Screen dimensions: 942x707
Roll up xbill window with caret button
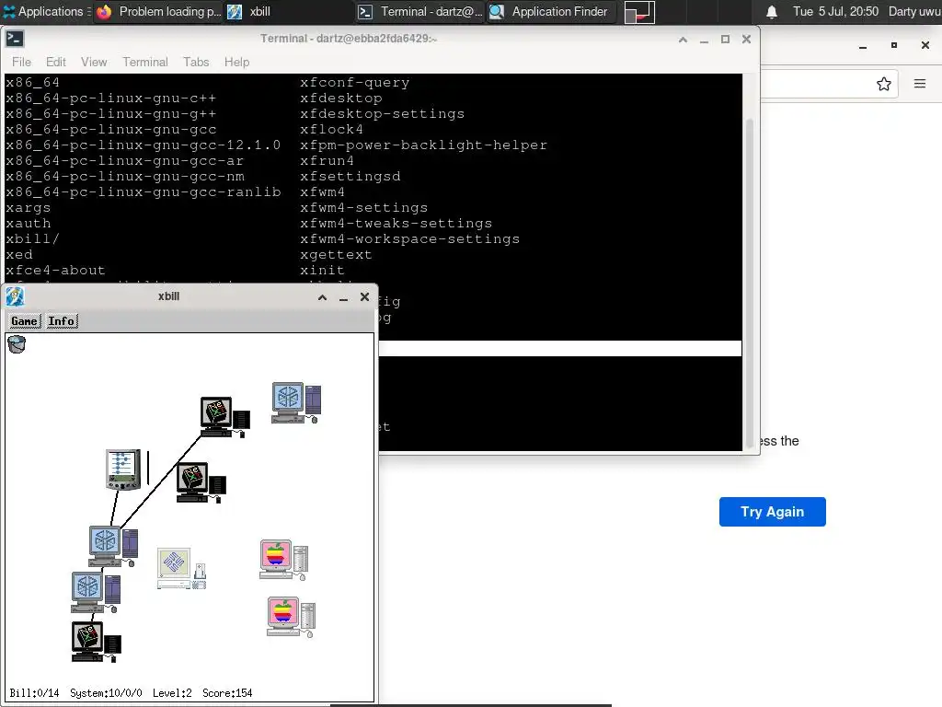coord(323,297)
